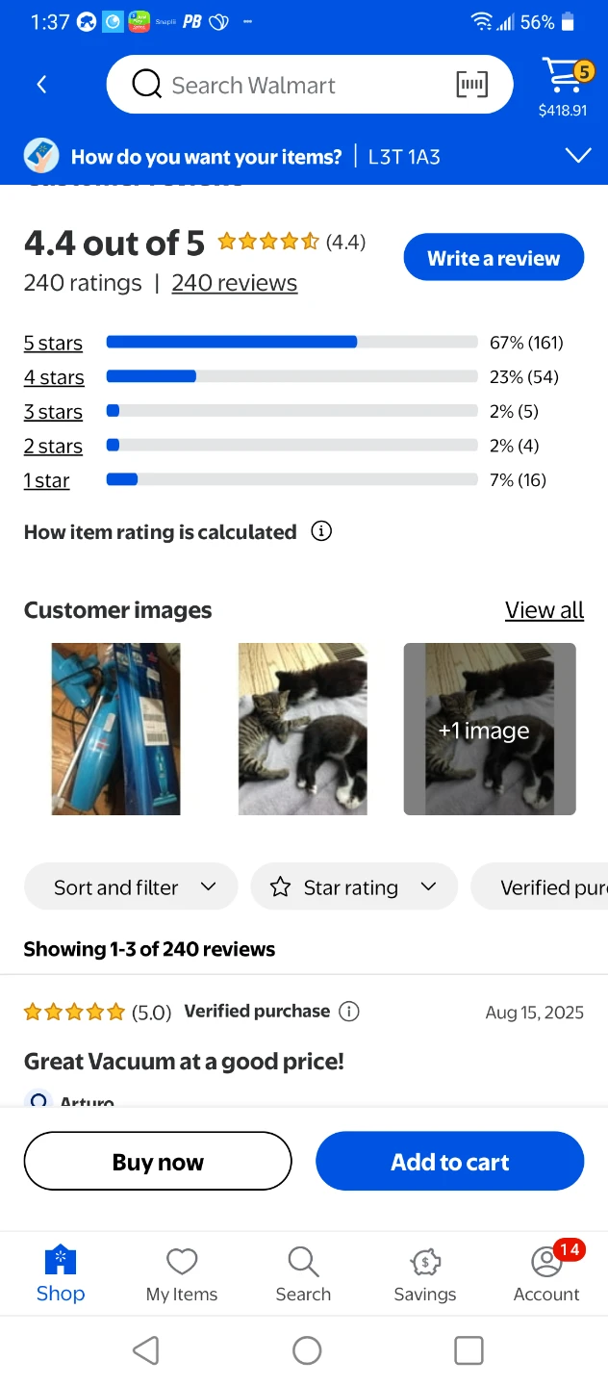This screenshot has height=1386, width=608.
Task: Filter reviews by 5 stars link
Action: coord(53,344)
